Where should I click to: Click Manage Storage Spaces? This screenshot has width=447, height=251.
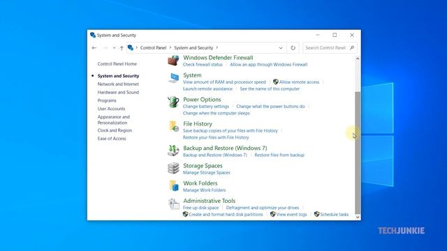pos(207,173)
